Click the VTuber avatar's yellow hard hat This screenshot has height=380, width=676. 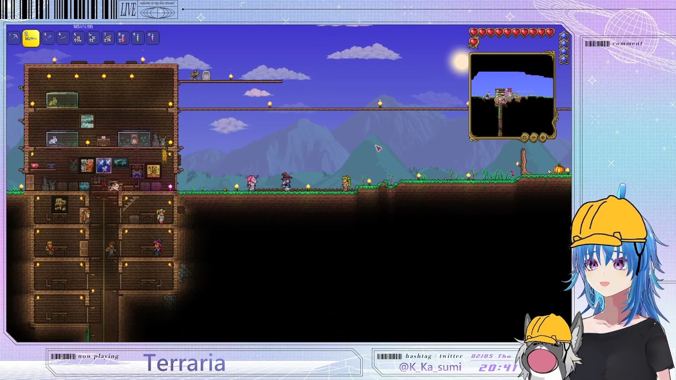[610, 222]
